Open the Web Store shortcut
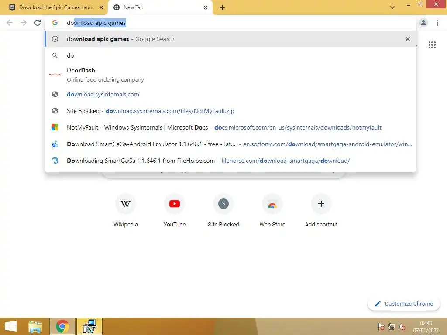Screen dimensions: 447x335 point(272,211)
